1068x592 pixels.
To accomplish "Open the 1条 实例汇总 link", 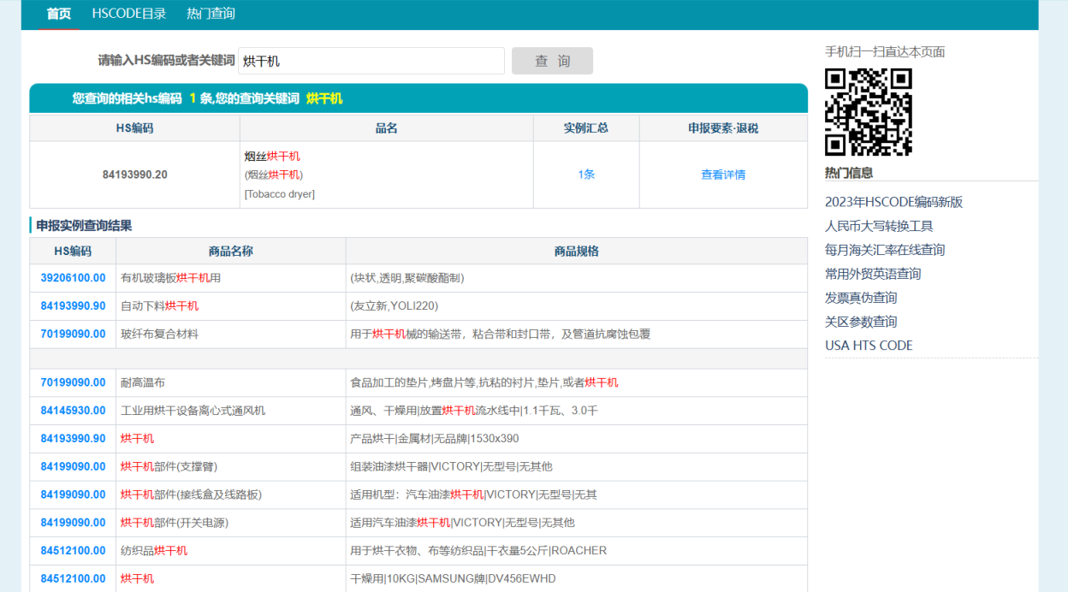I will pos(586,175).
